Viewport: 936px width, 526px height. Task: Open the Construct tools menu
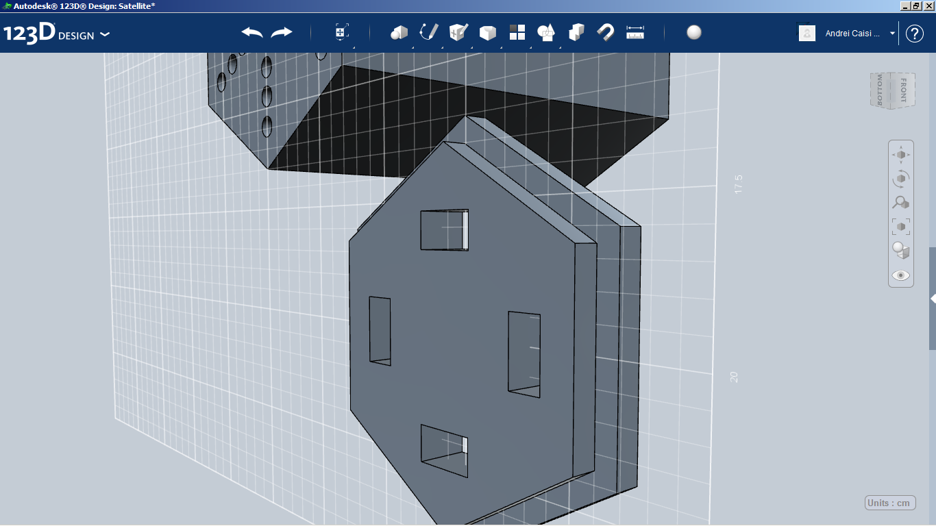(x=458, y=32)
